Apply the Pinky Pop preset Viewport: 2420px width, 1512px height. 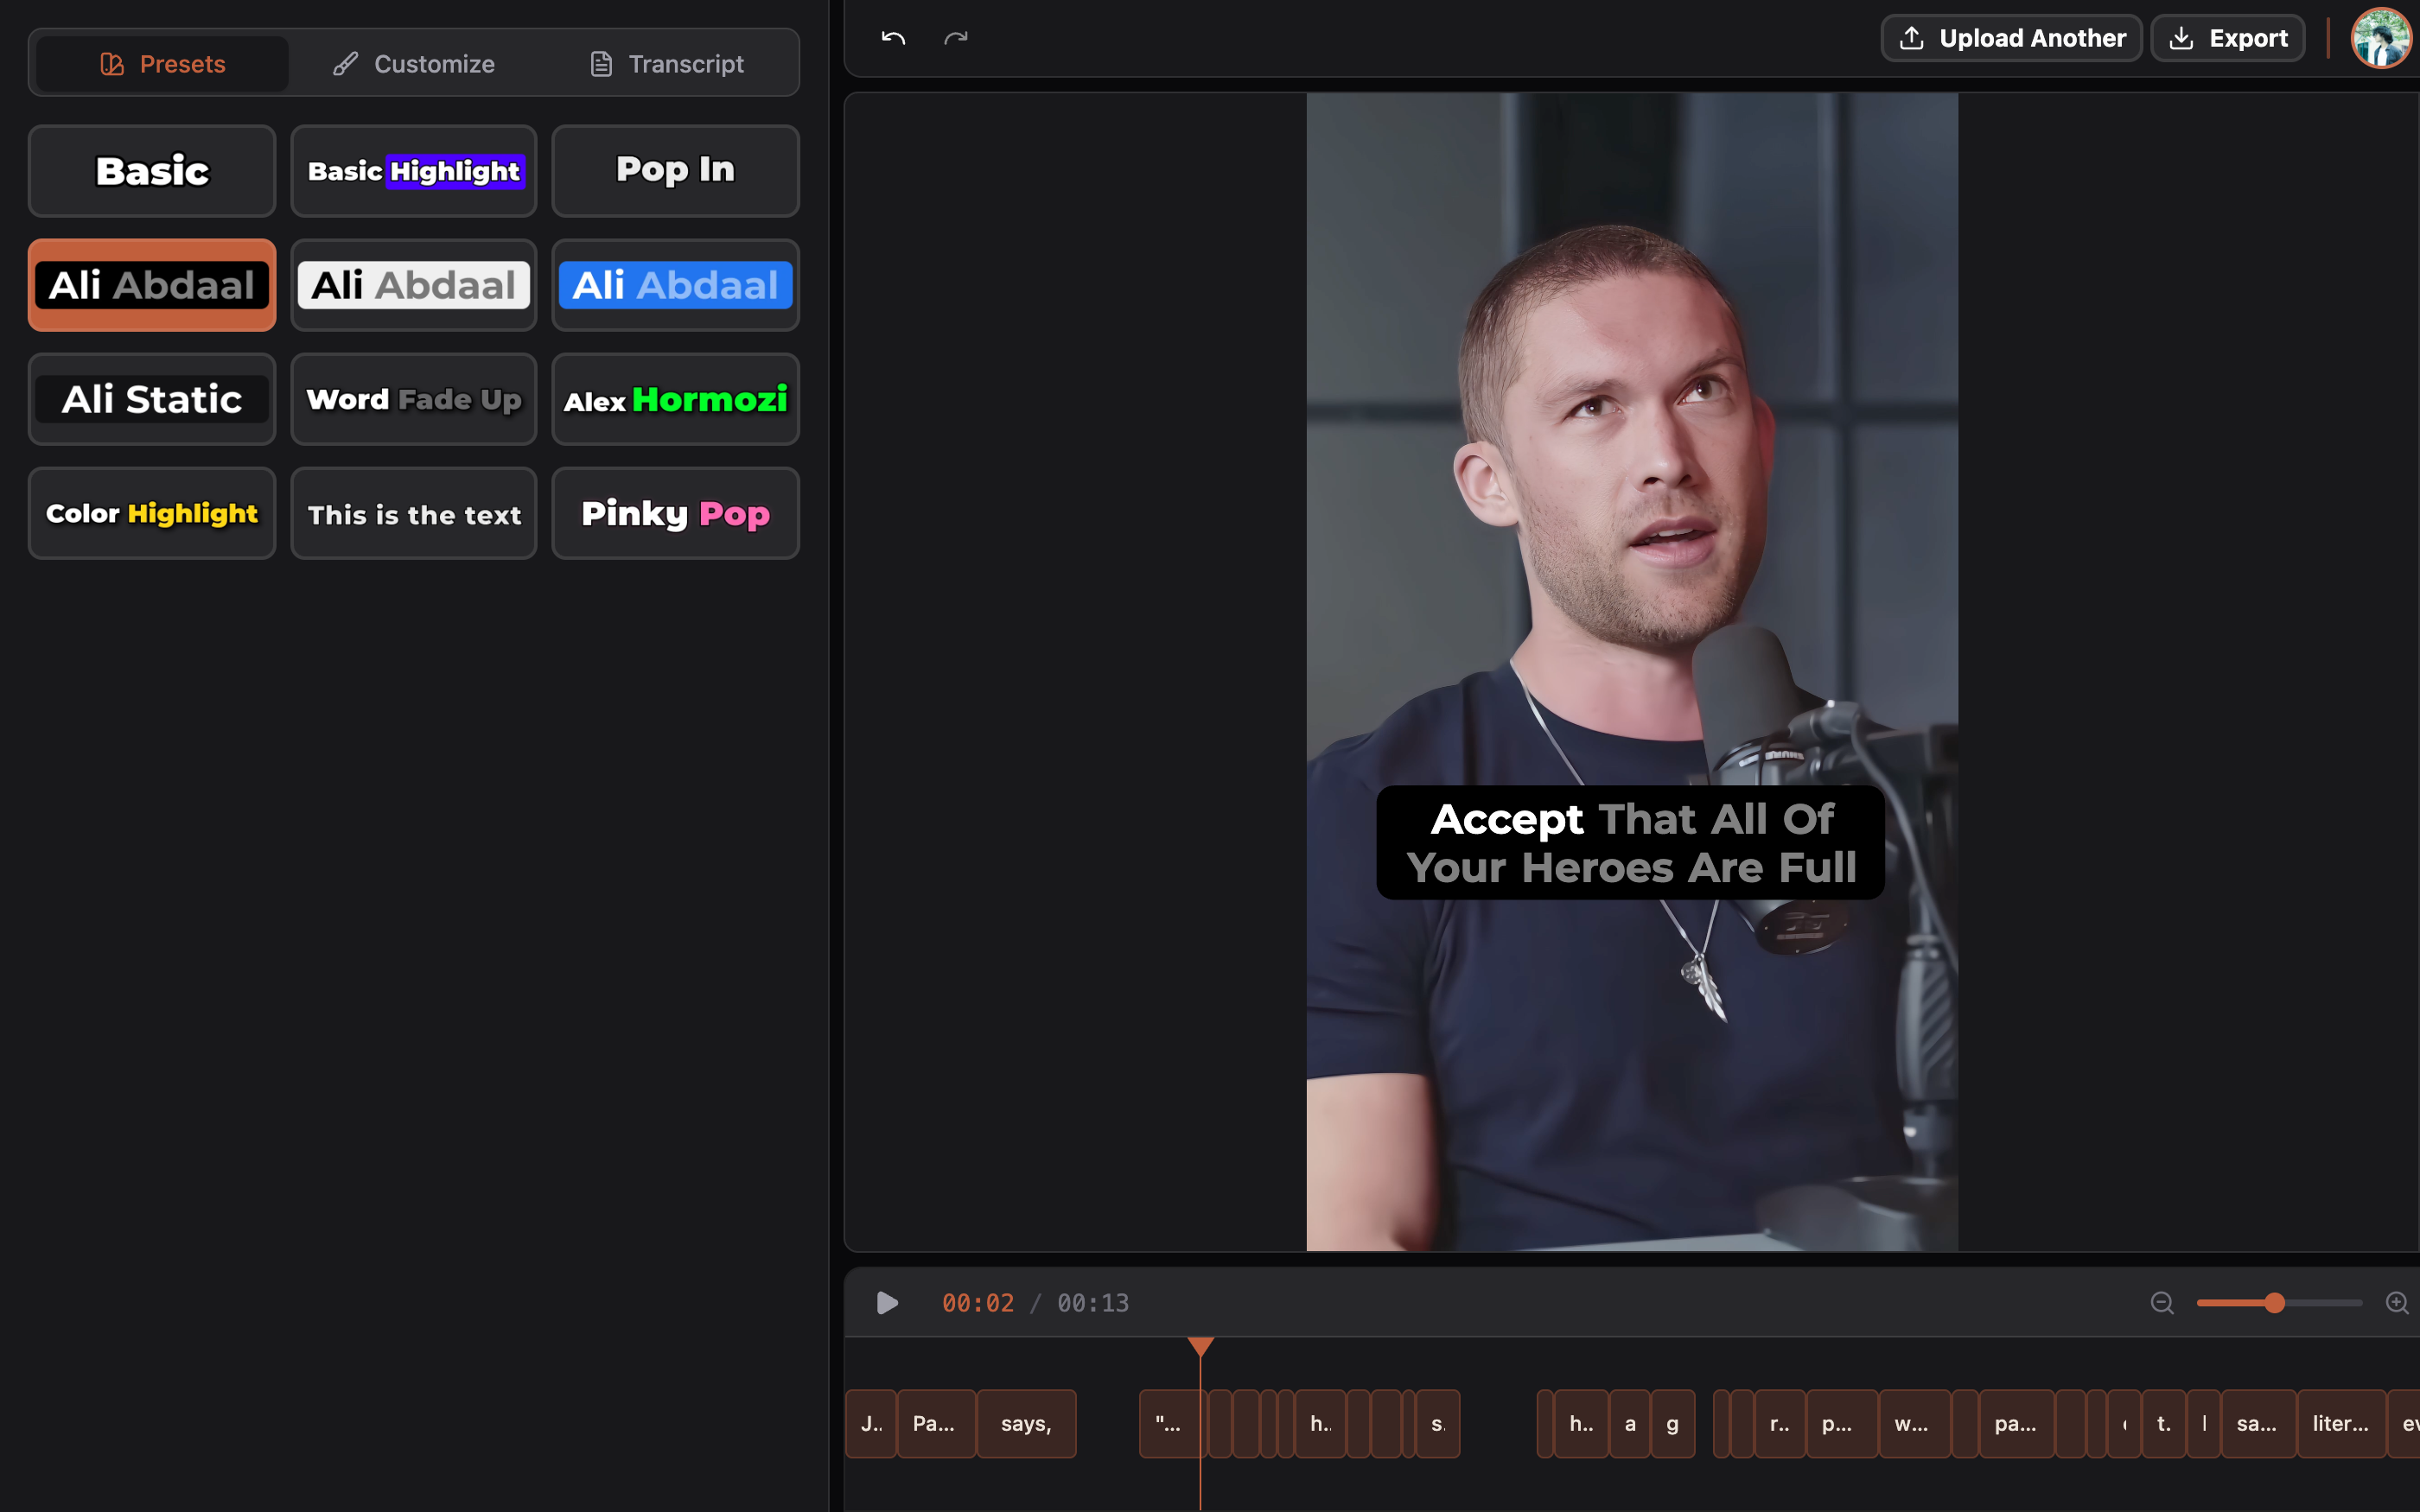tap(675, 513)
